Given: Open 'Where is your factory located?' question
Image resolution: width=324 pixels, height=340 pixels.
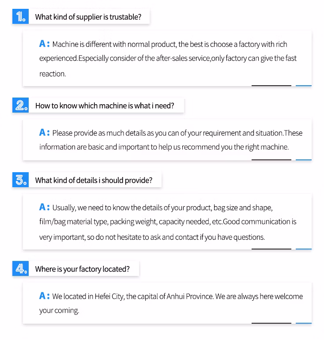Looking at the screenshot, I should point(83,269).
